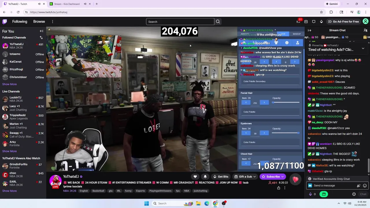The image size is (370, 208).
Task: Share the stream with the share icon
Action: [279, 188]
